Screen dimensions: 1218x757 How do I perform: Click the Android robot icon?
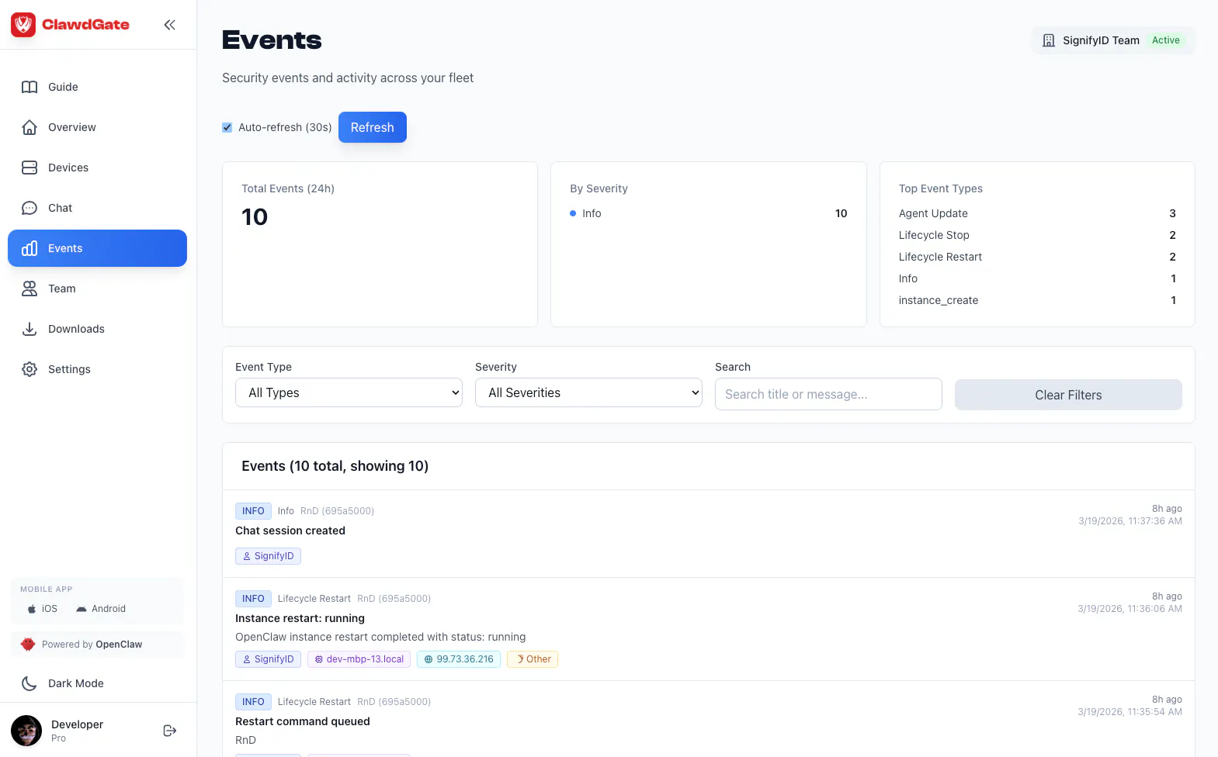tap(82, 609)
